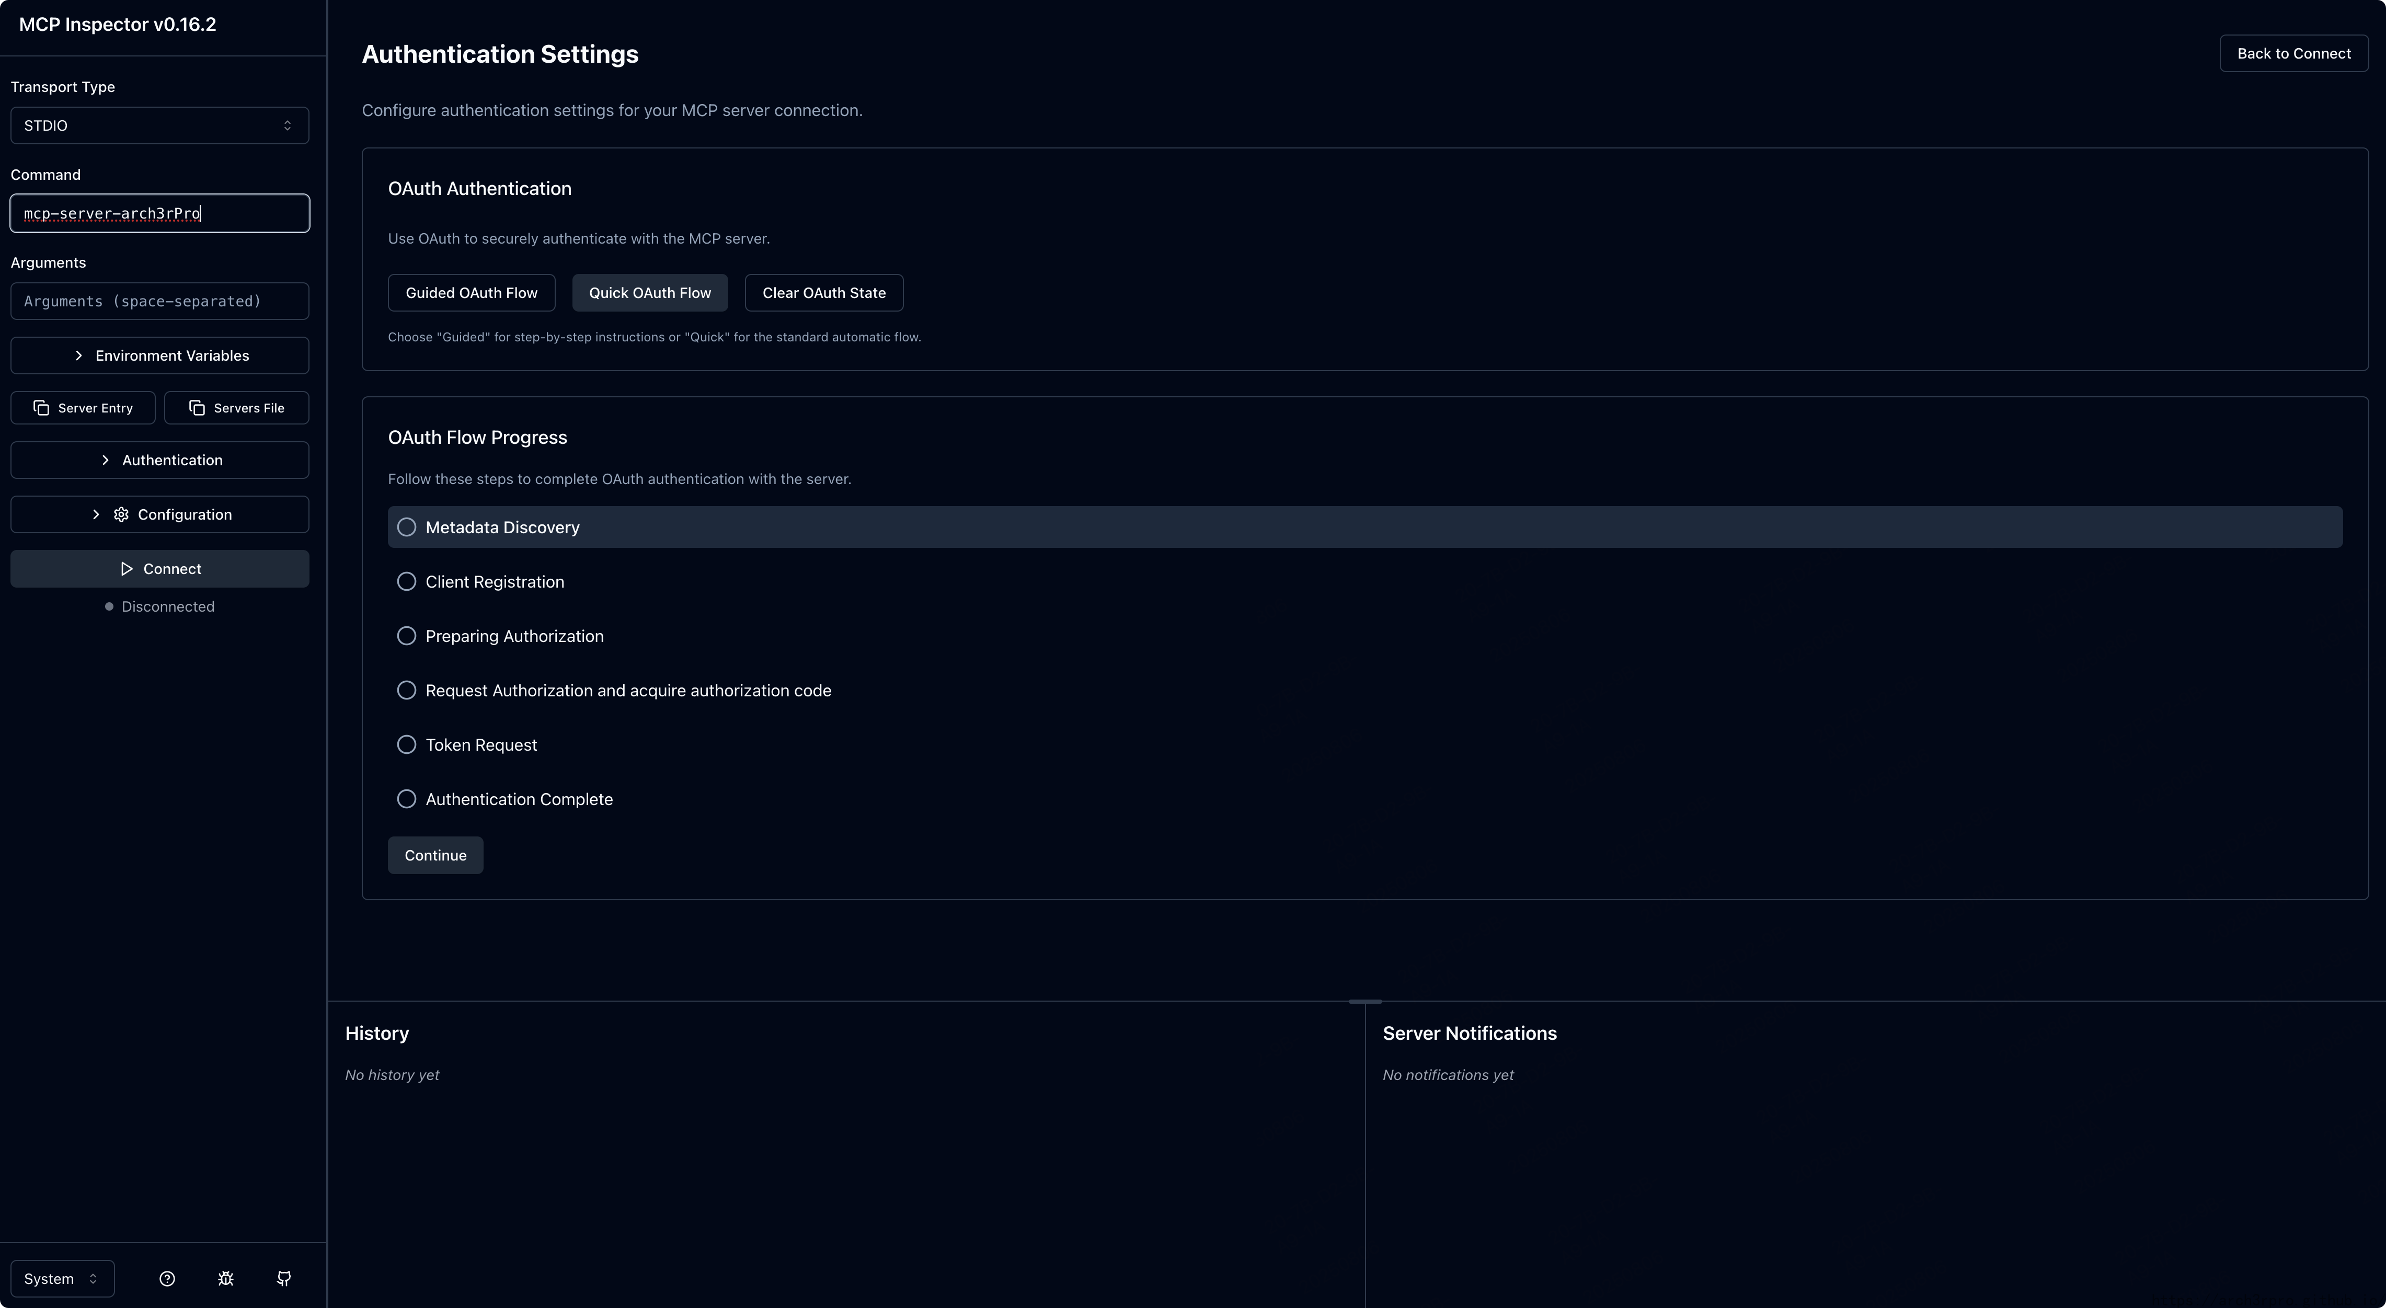
Task: Expand the Environment Variables section
Action: coord(159,355)
